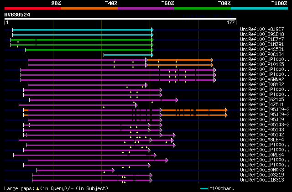Open hit UniRef100_Q9SBM8 label
The height and width of the screenshot is (192, 292).
(x=262, y=35)
